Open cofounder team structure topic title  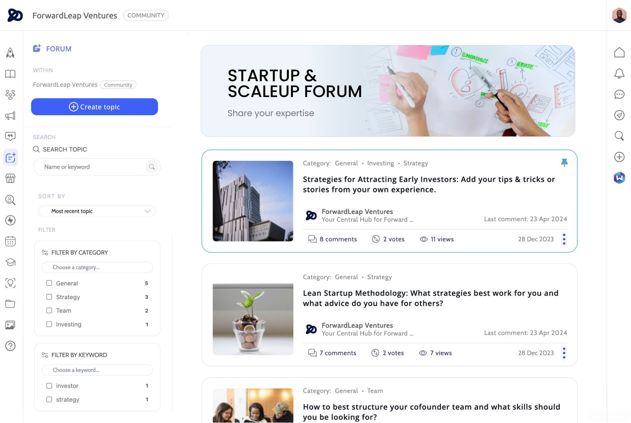[432, 412]
